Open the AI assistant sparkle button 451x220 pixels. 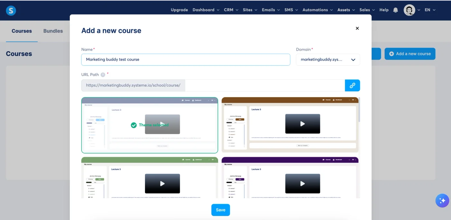pos(442,200)
